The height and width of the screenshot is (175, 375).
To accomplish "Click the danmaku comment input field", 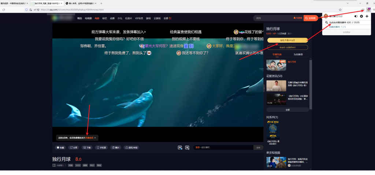I will 223,148.
